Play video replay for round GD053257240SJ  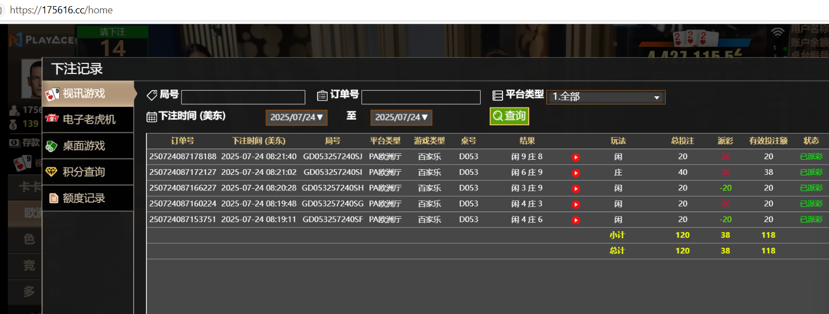tap(576, 158)
